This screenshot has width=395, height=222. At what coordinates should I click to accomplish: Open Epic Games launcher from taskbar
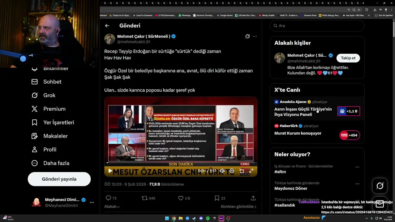coord(214,218)
